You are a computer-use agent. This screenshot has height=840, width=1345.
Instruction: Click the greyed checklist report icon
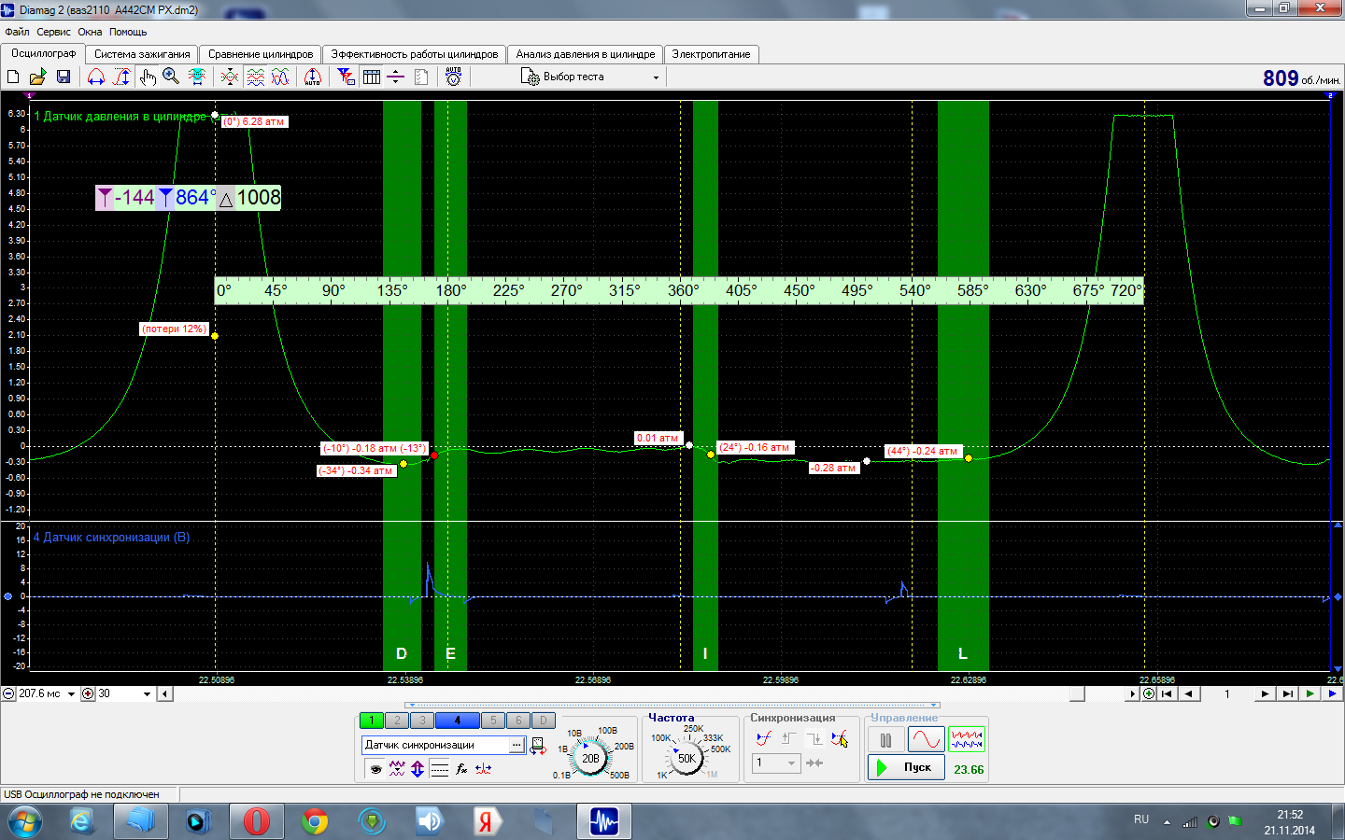tap(421, 77)
